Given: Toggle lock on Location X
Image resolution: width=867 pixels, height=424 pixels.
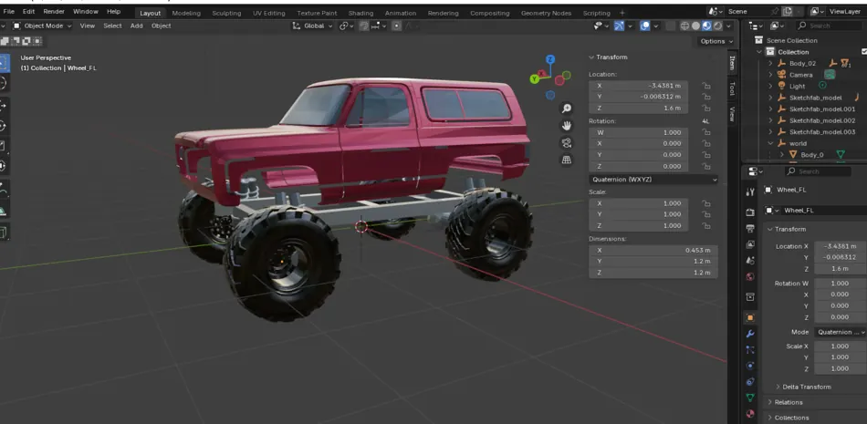Looking at the screenshot, I should (706, 86).
